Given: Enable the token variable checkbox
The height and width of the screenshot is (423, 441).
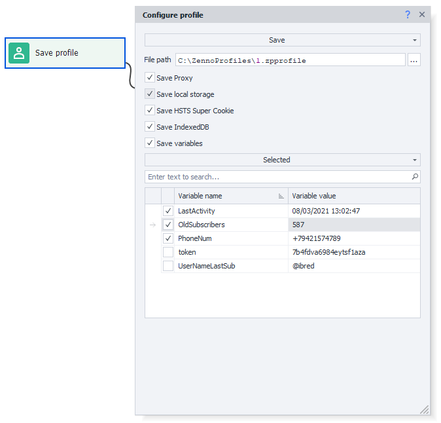Looking at the screenshot, I should [168, 252].
